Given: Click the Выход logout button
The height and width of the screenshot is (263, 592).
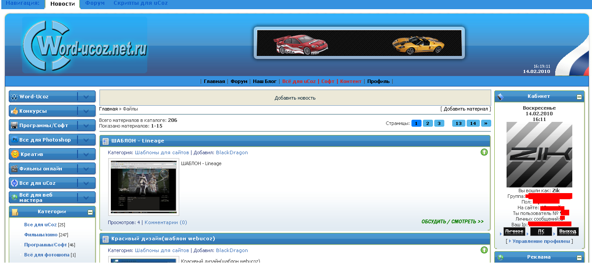Looking at the screenshot, I should (568, 232).
